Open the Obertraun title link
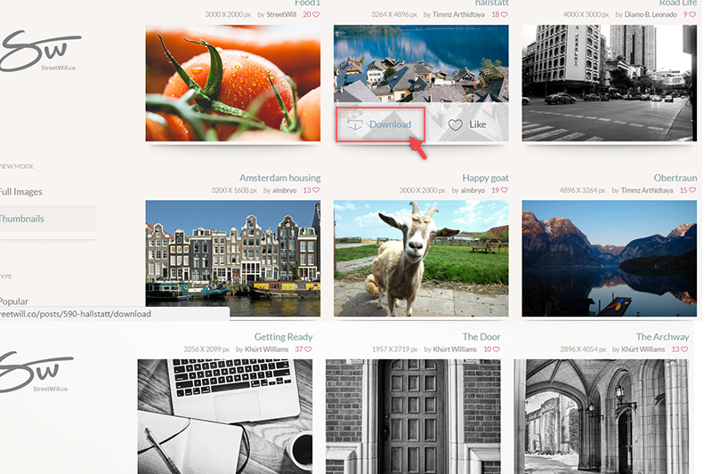 pos(676,178)
